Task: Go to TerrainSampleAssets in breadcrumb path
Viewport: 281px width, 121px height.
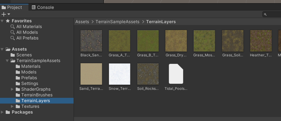Action: [117, 22]
